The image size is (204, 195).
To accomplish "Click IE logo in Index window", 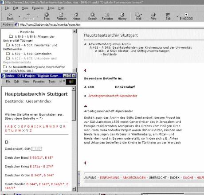I will tap(71, 82).
